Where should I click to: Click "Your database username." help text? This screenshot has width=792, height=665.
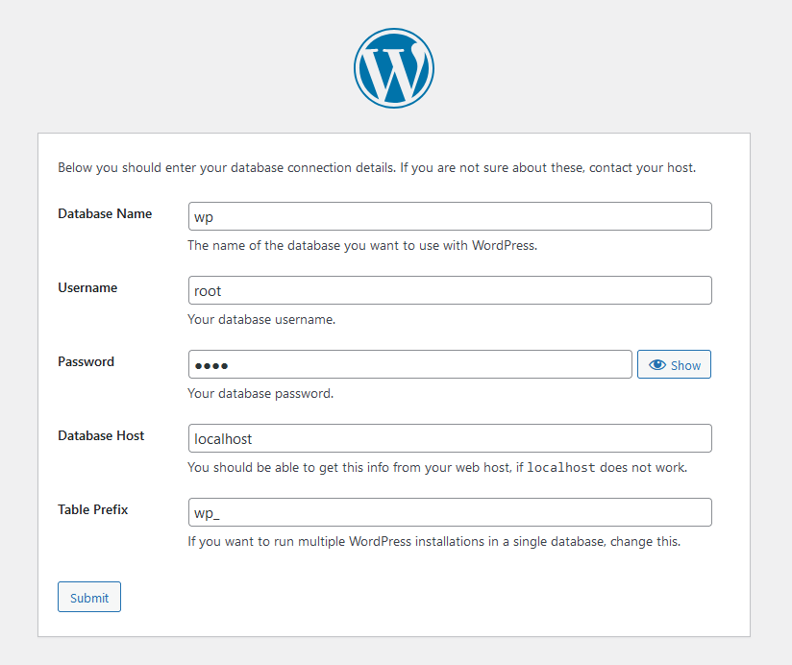tap(261, 319)
